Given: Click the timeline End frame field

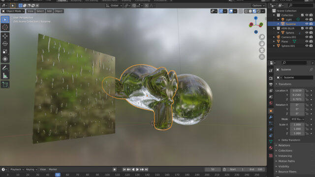Looking at the screenshot, I should coord(256,169).
